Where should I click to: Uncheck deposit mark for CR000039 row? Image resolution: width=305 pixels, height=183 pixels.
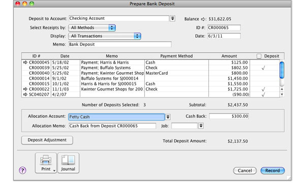[263, 68]
